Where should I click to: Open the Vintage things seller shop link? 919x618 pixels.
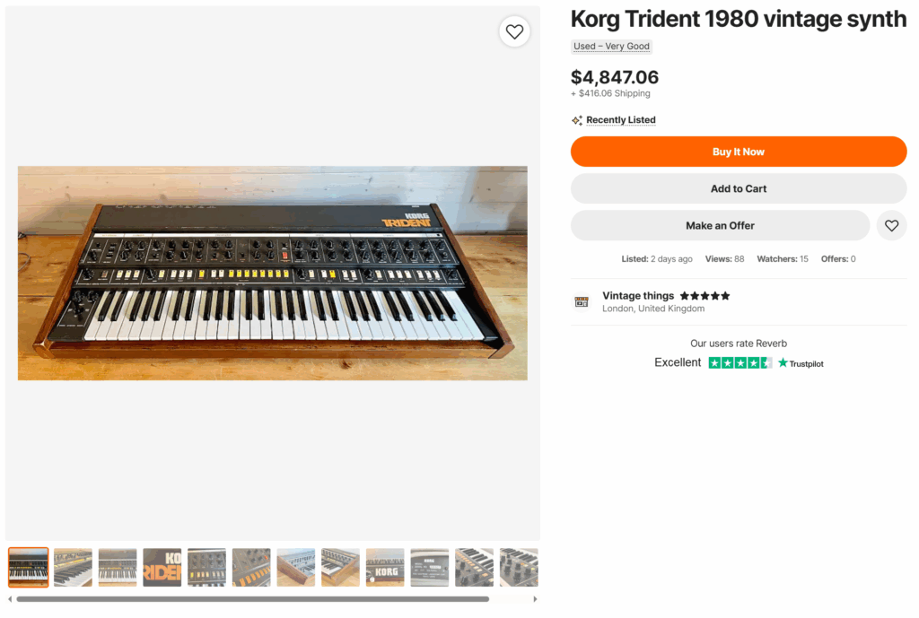pyautogui.click(x=638, y=296)
